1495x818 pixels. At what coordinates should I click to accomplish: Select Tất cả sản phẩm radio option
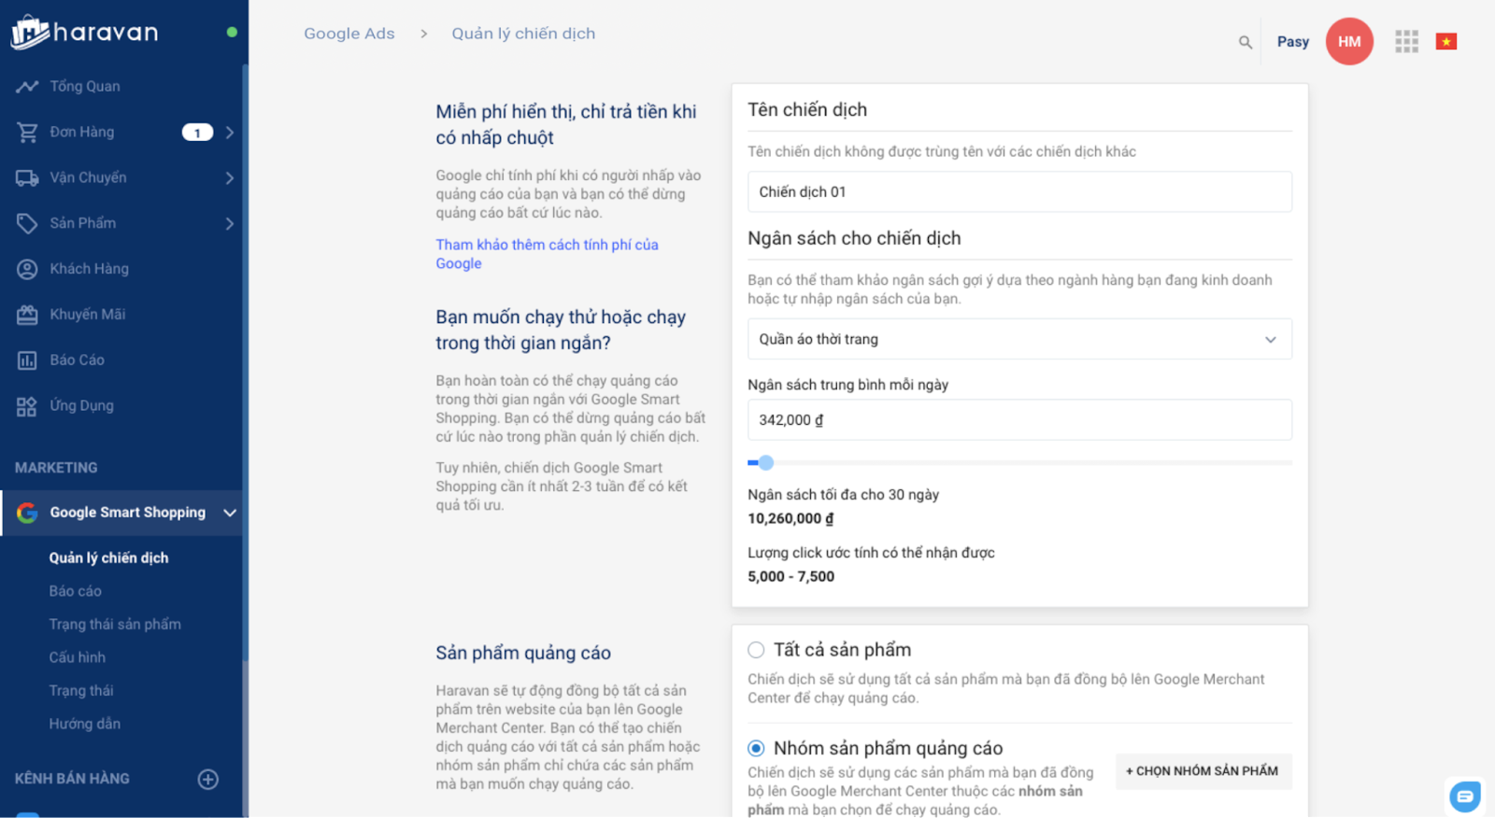(x=756, y=650)
